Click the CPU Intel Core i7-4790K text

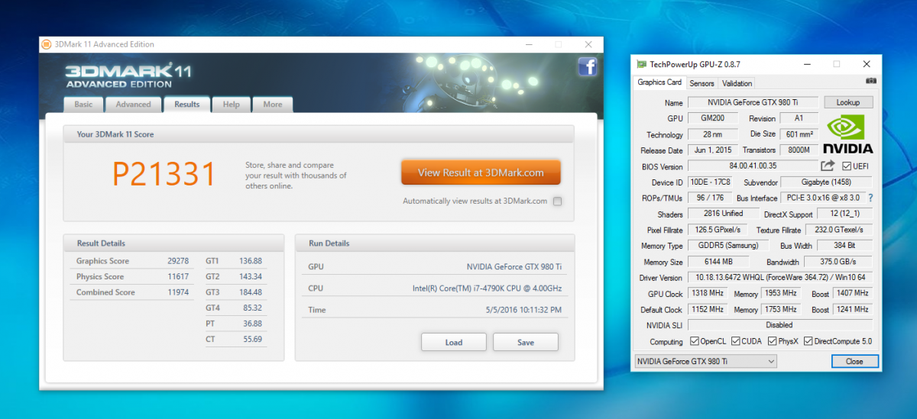[x=487, y=288]
